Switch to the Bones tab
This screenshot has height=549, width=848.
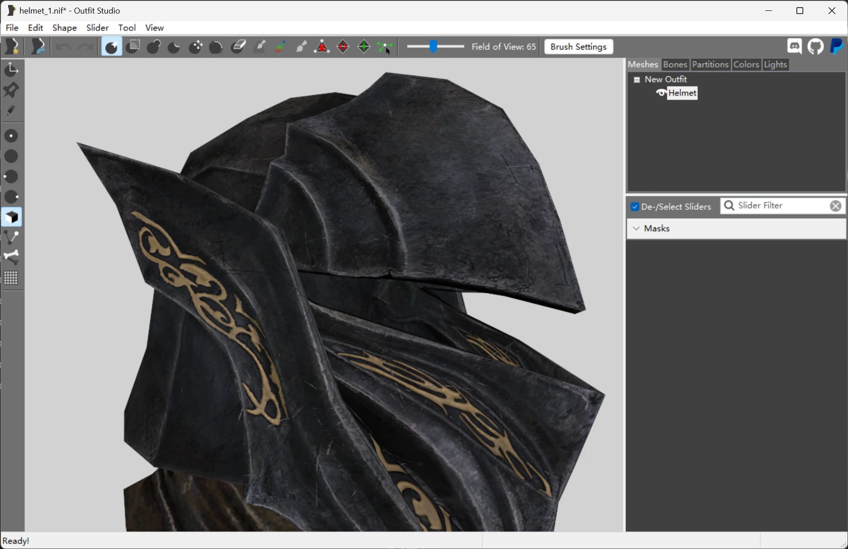(x=675, y=64)
